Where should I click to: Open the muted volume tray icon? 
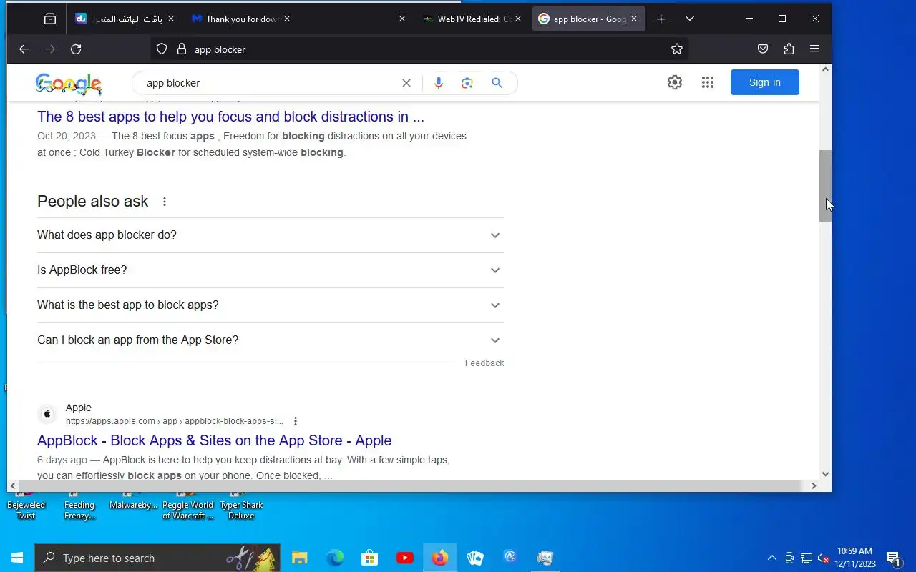[824, 558]
